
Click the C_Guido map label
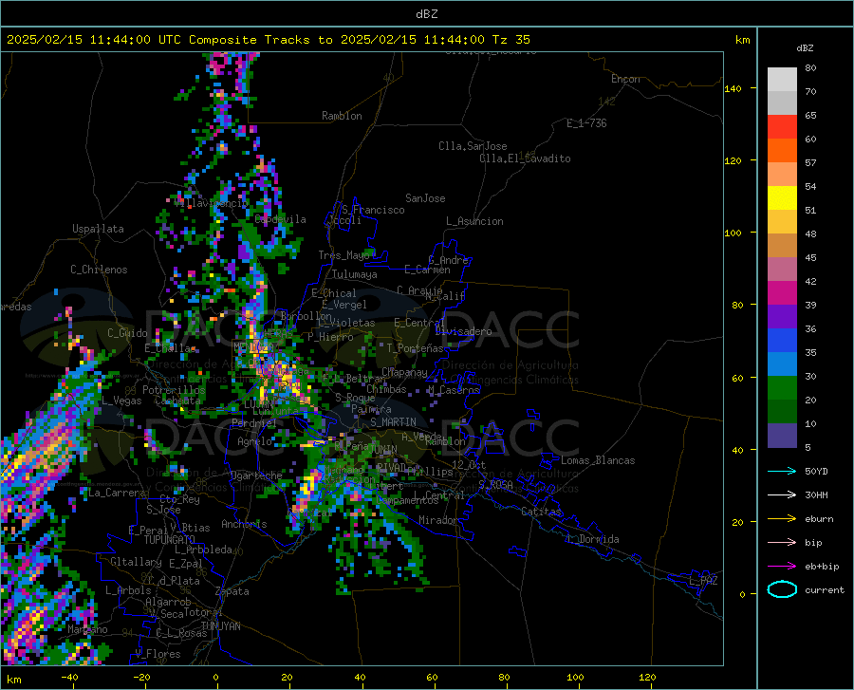(127, 333)
